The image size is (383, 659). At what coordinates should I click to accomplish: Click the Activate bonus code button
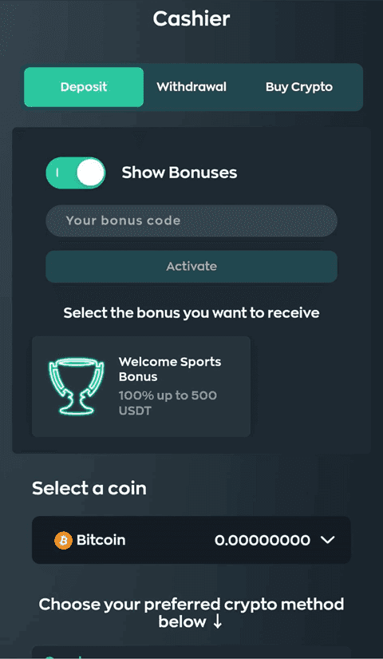pos(191,267)
